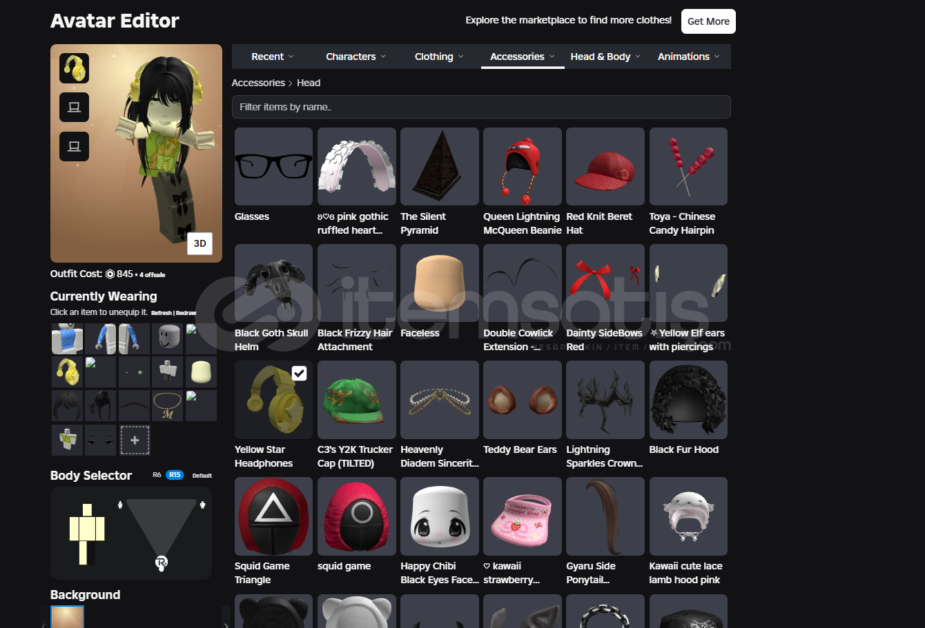
Task: Choose The Silent Pyramid item
Action: pos(440,166)
